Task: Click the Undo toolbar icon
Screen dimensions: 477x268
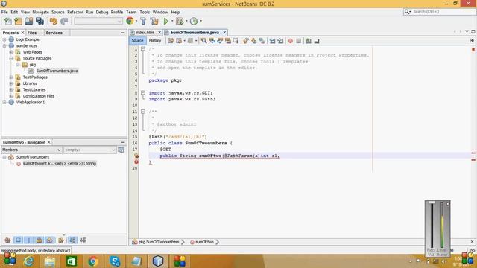Action: (54, 21)
